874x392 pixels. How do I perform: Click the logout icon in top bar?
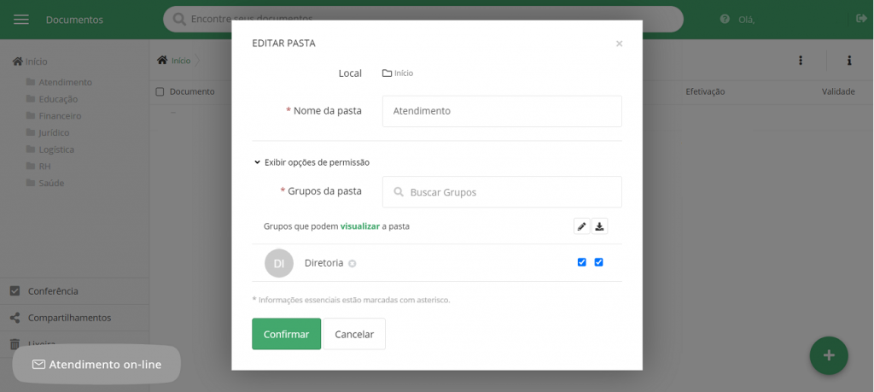click(860, 19)
